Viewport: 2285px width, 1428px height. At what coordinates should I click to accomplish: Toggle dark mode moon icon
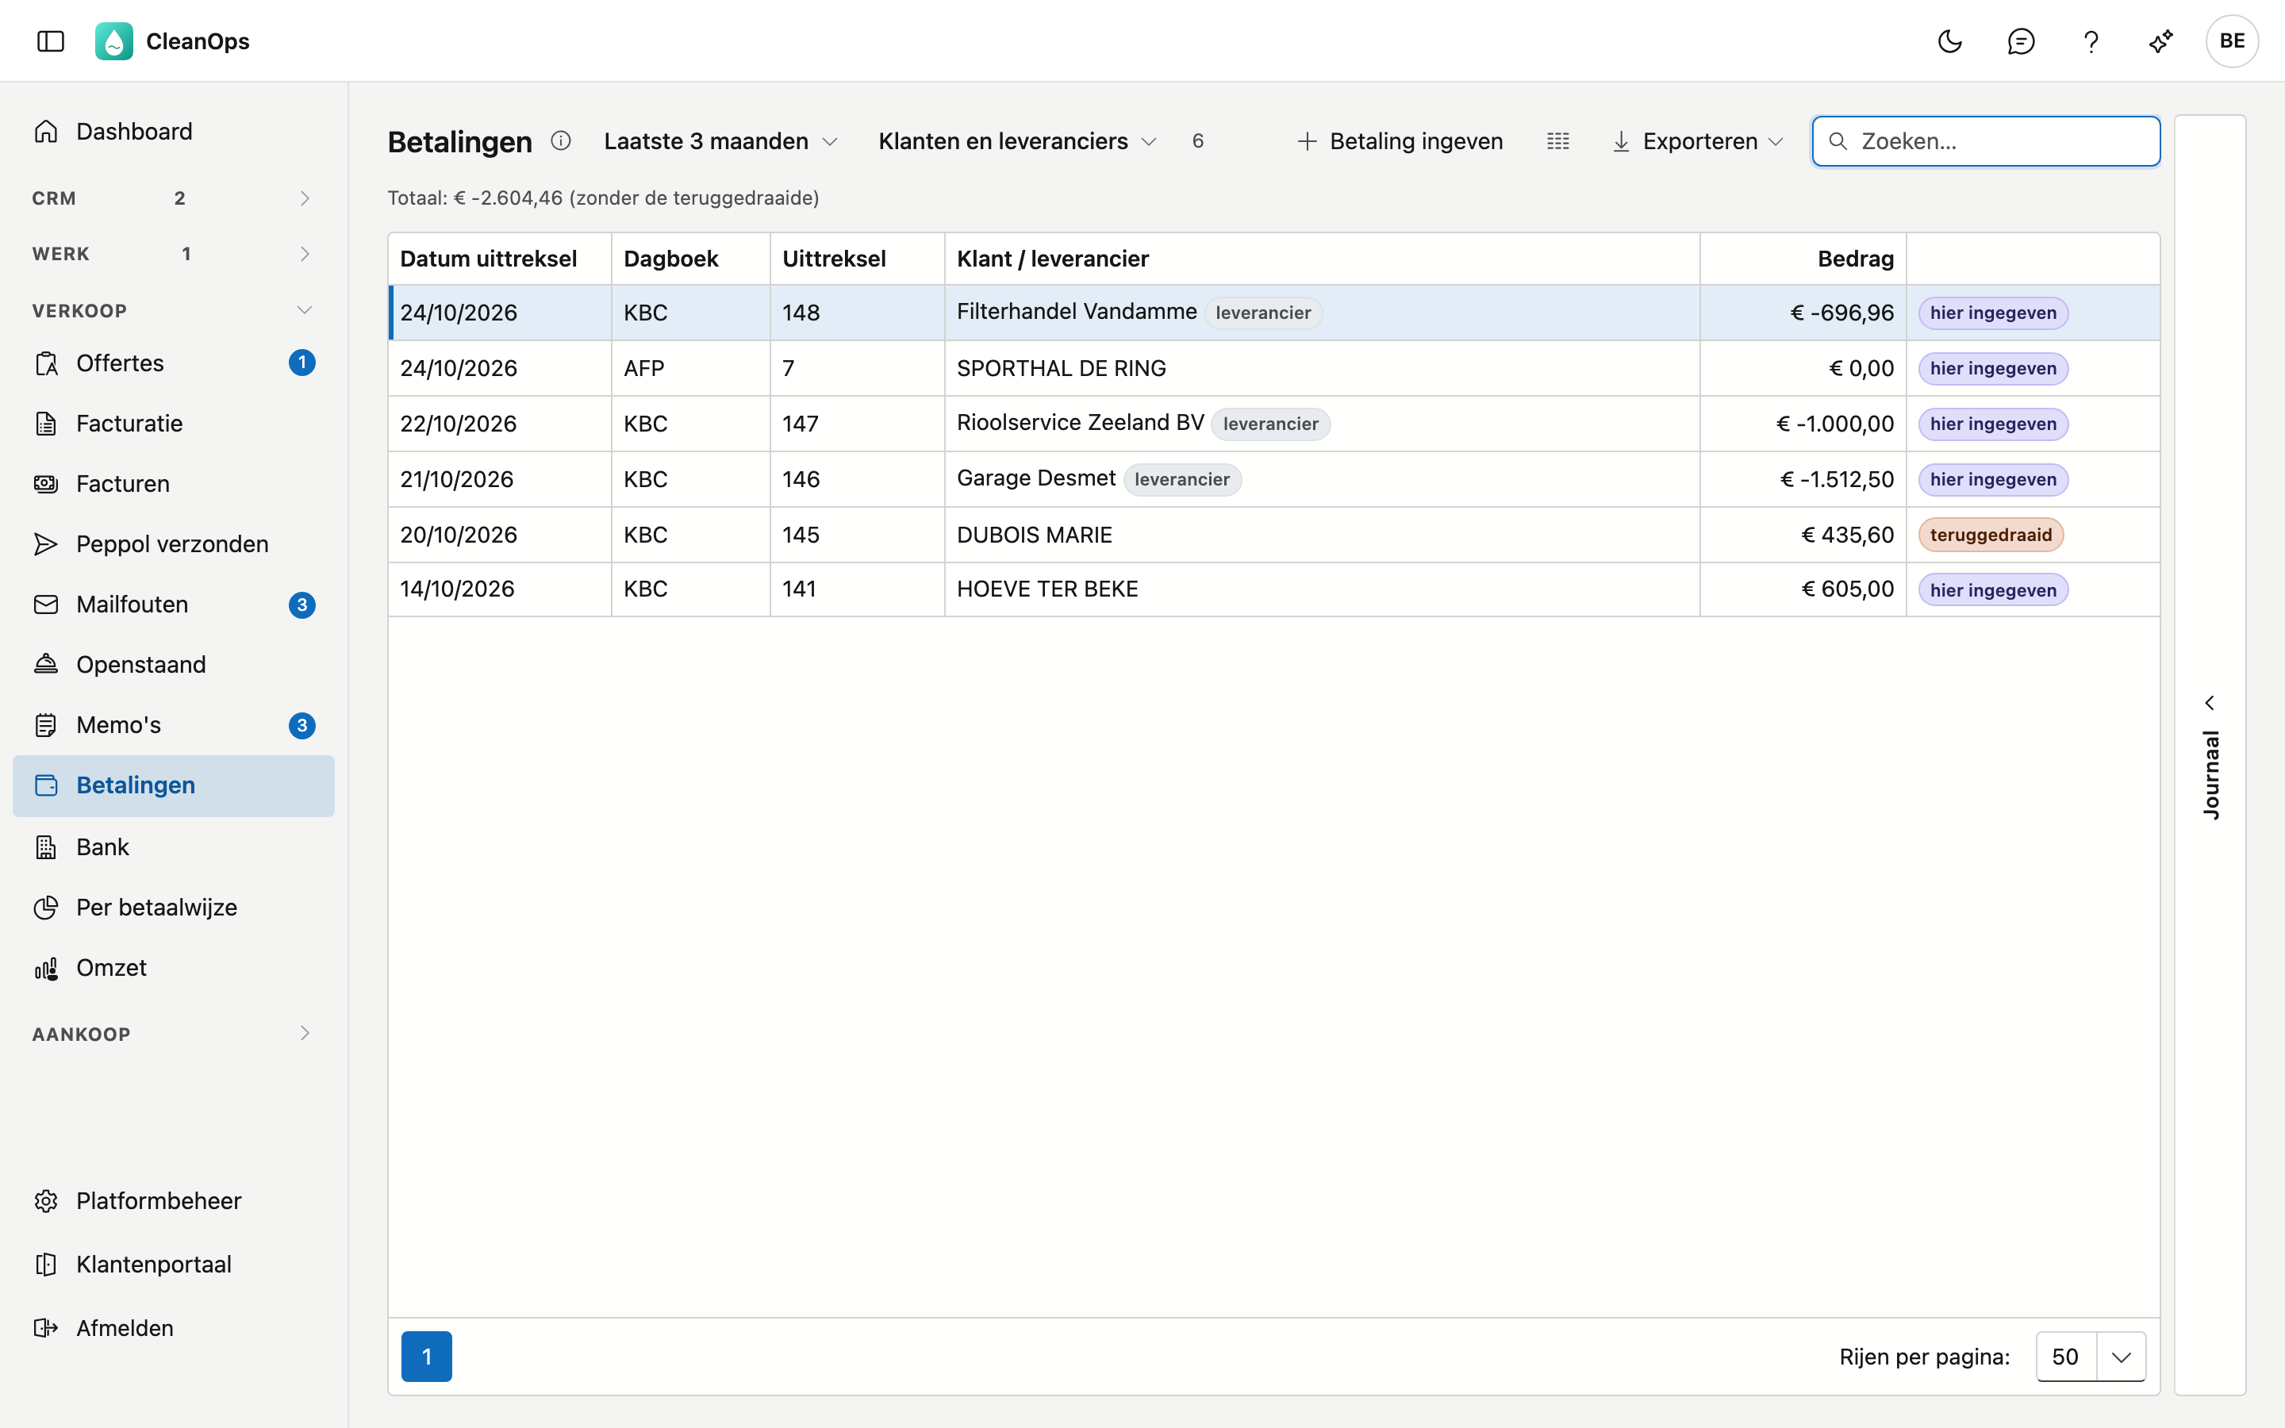[x=1950, y=41]
